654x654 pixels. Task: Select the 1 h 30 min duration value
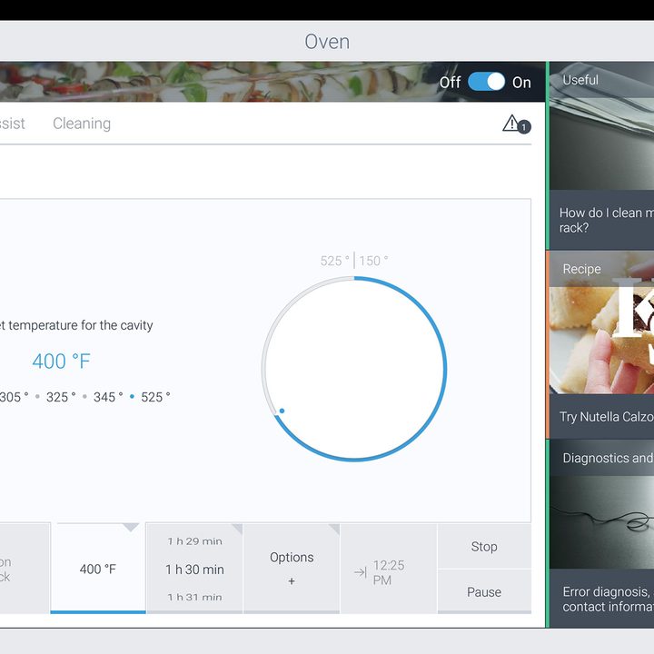194,570
